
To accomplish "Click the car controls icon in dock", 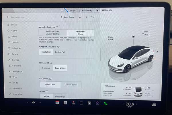I will [154, 105].
